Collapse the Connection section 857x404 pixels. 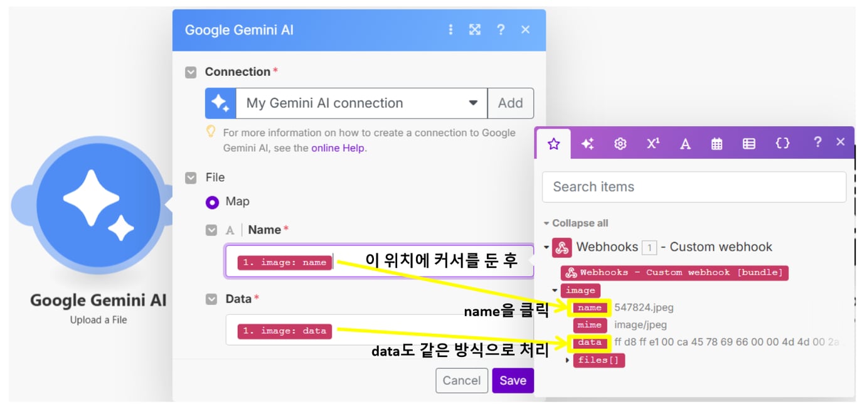pyautogui.click(x=191, y=72)
